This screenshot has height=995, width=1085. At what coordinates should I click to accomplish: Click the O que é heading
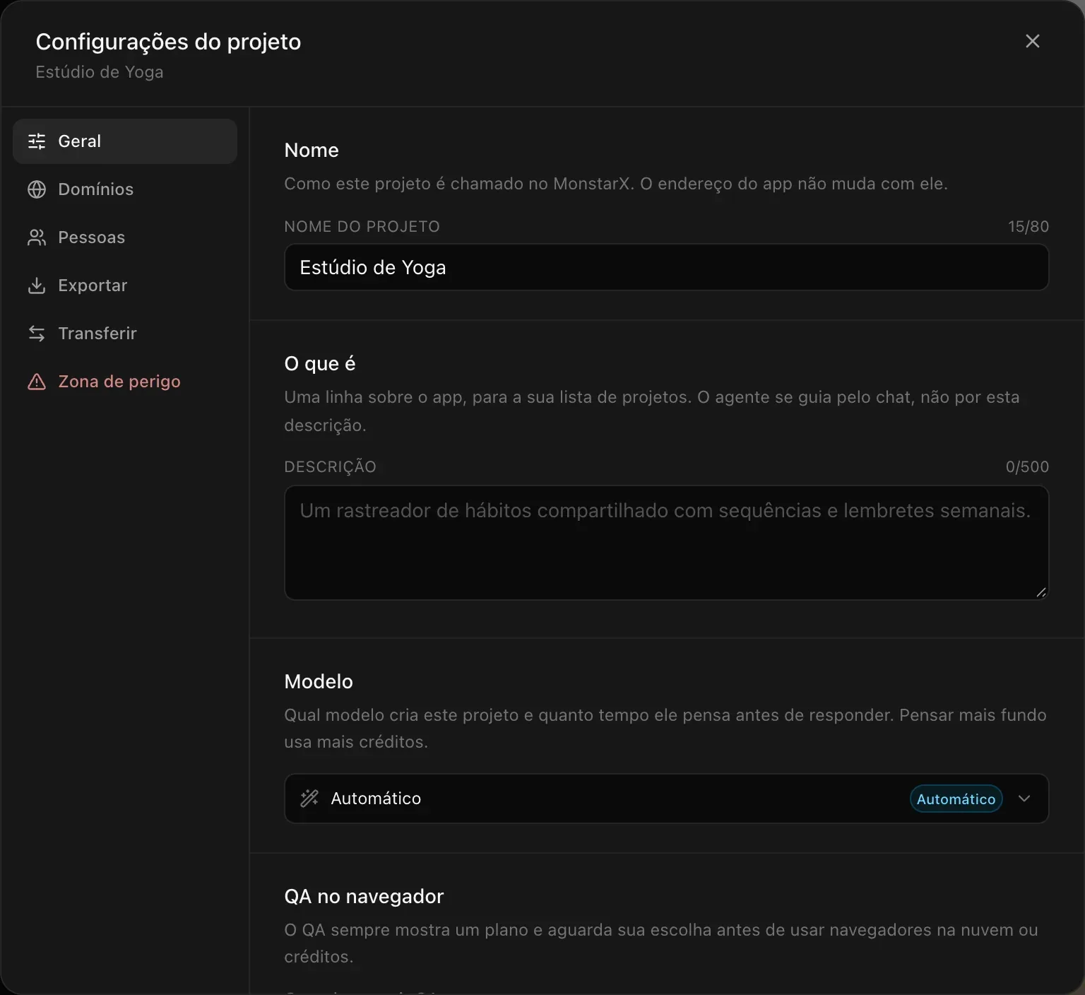320,364
